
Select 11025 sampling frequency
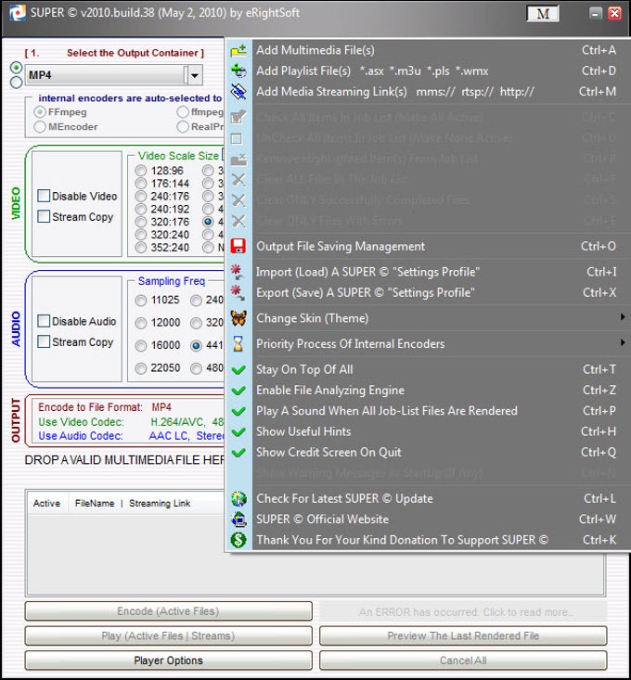141,300
